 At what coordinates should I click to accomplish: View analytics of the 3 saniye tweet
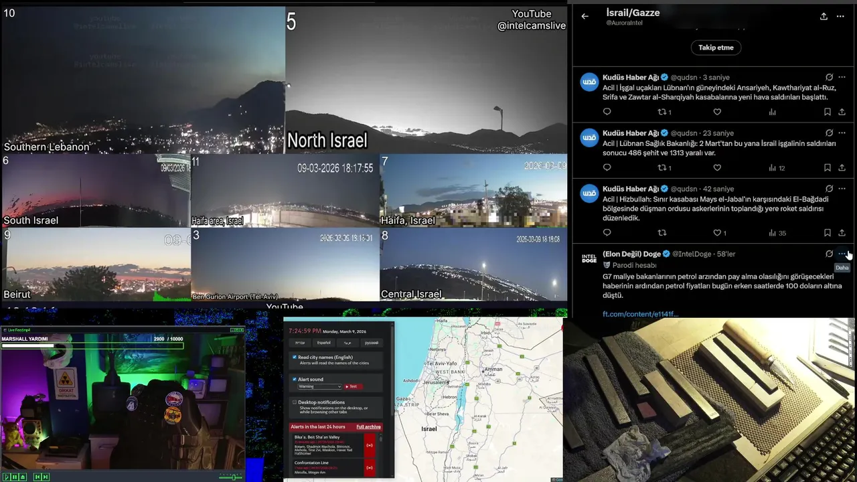pos(772,112)
